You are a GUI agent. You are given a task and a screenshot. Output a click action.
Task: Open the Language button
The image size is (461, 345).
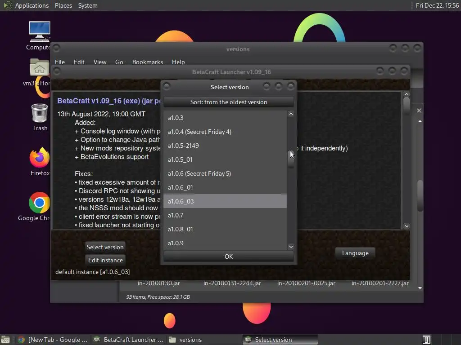[355, 253]
